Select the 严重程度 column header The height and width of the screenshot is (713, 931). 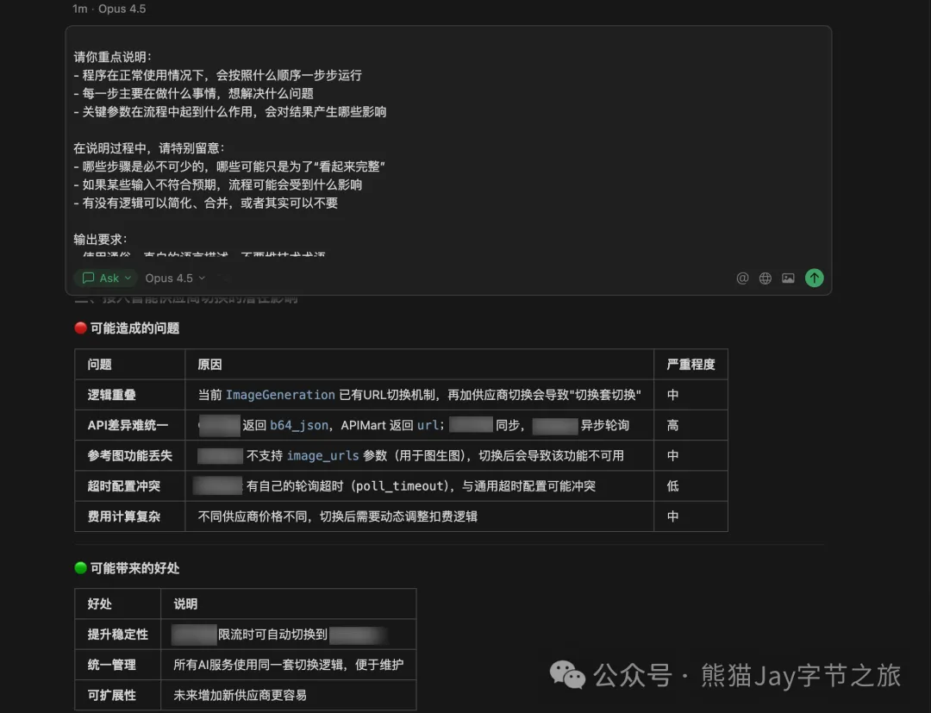693,363
